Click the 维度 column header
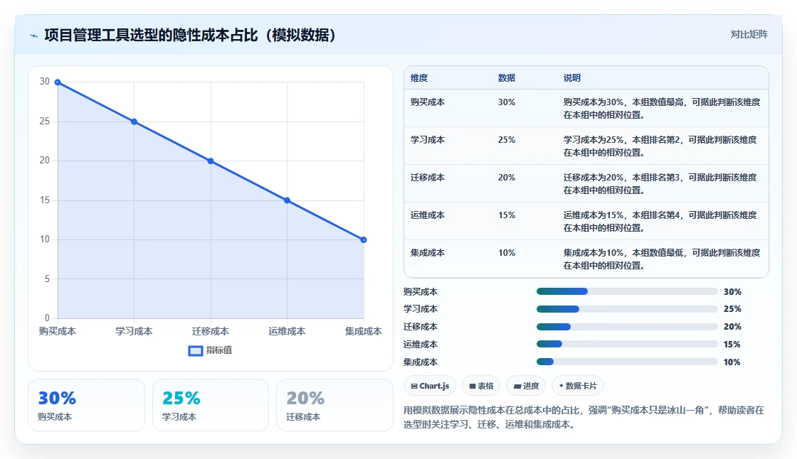797x459 pixels. 419,78
